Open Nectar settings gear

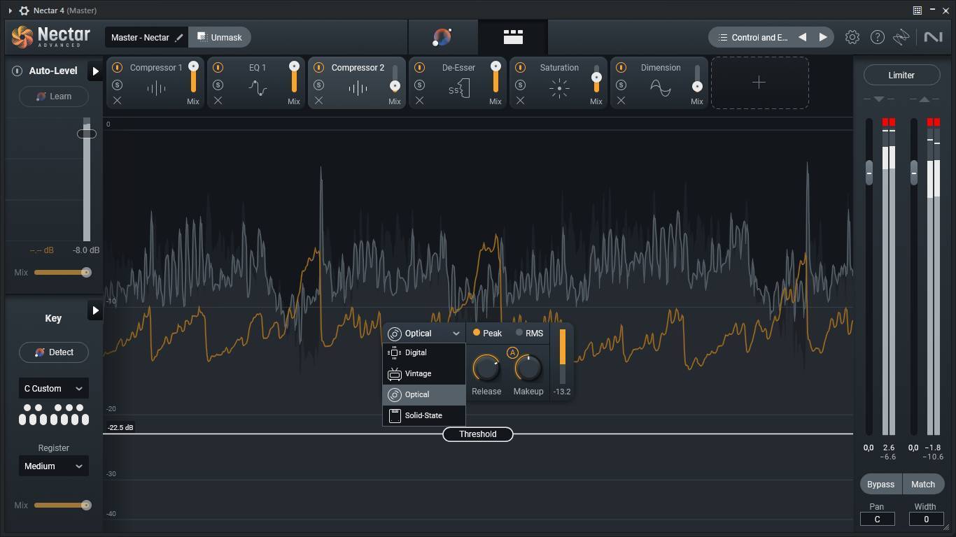(x=852, y=37)
